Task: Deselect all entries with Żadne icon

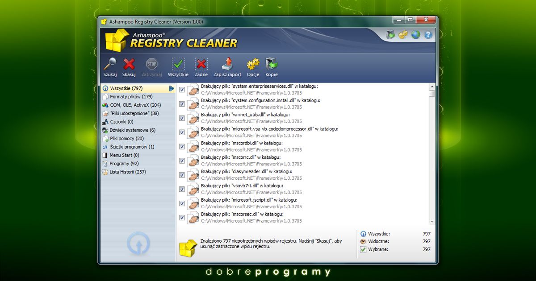Action: [201, 64]
